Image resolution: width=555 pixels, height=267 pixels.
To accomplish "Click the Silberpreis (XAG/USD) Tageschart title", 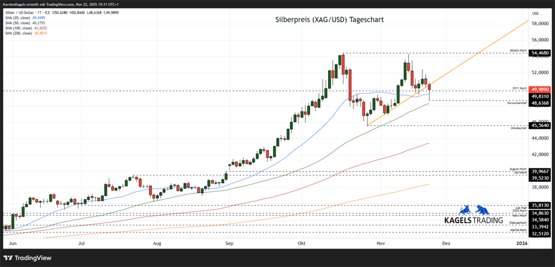I will pyautogui.click(x=329, y=20).
